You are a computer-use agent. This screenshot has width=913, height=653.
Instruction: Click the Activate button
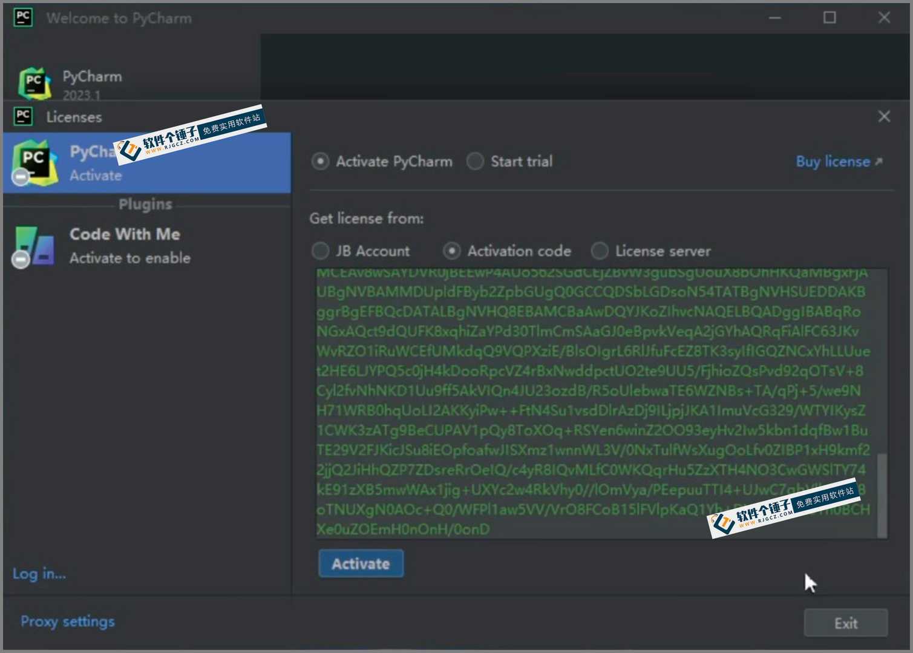click(x=361, y=563)
